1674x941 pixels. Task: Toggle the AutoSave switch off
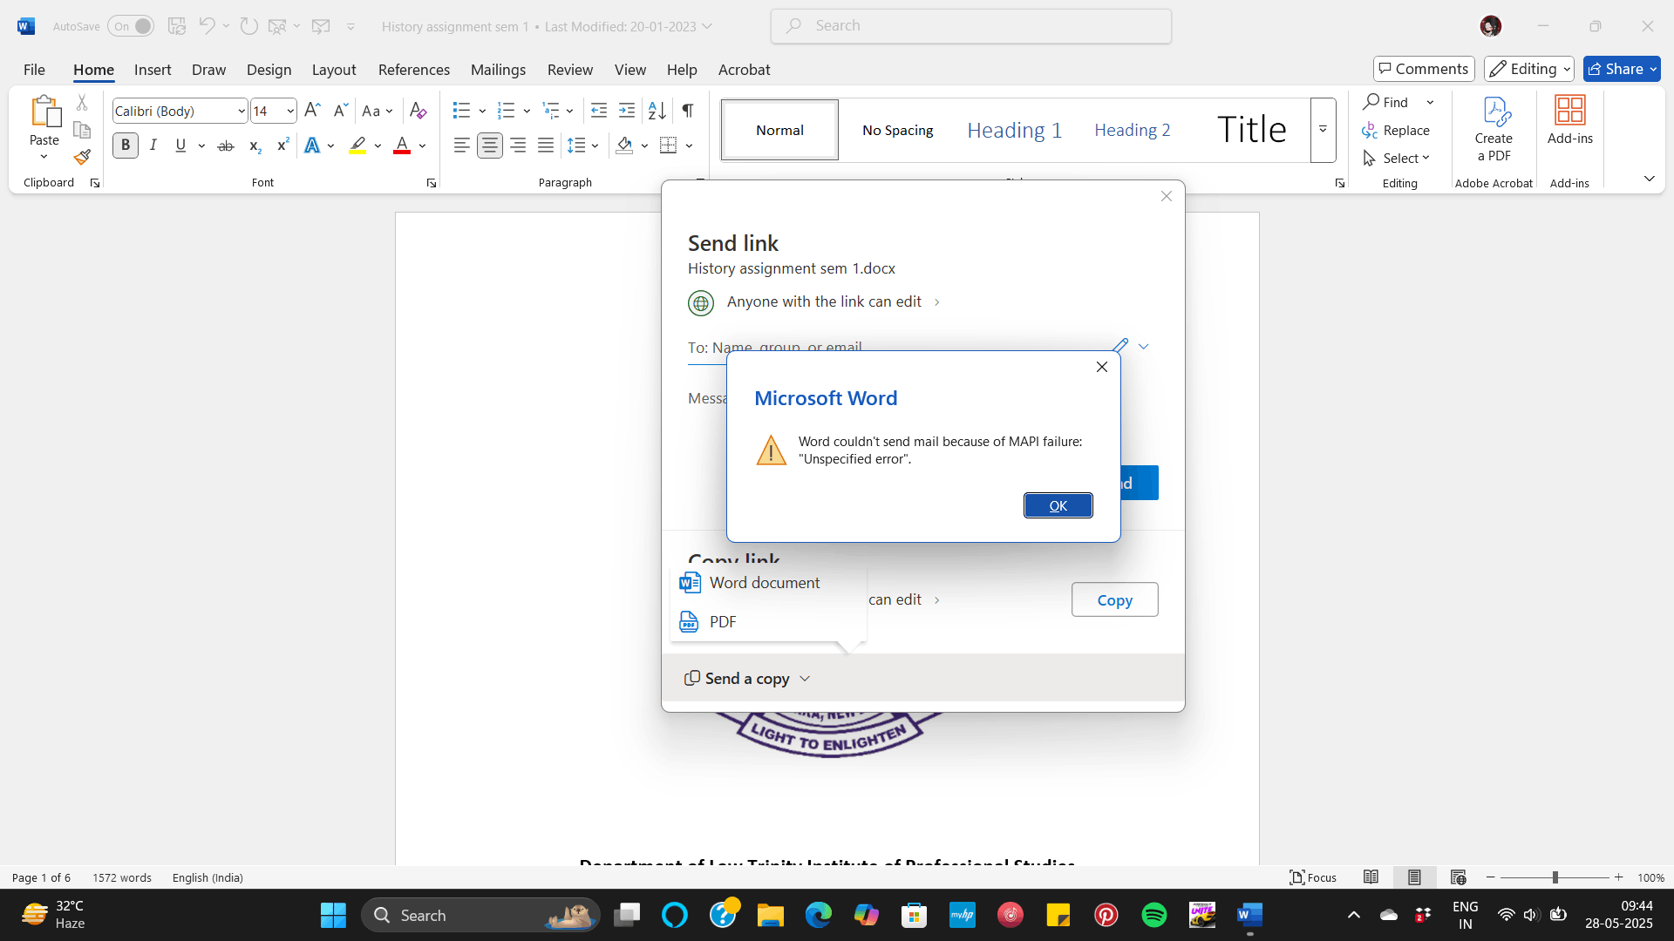click(x=131, y=26)
